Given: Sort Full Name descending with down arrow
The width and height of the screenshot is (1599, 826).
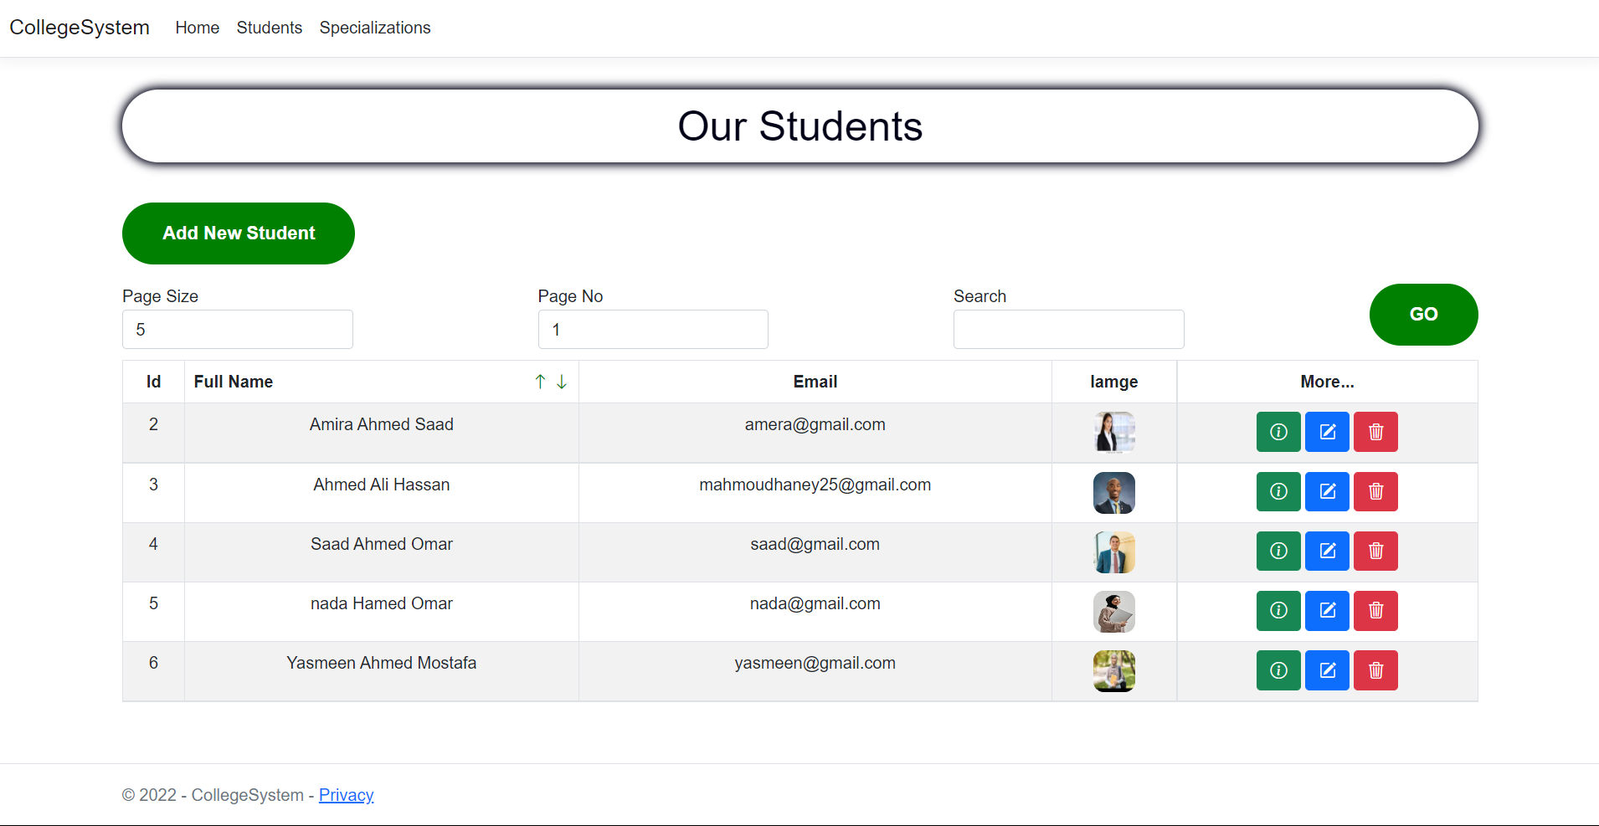Looking at the screenshot, I should [x=562, y=382].
